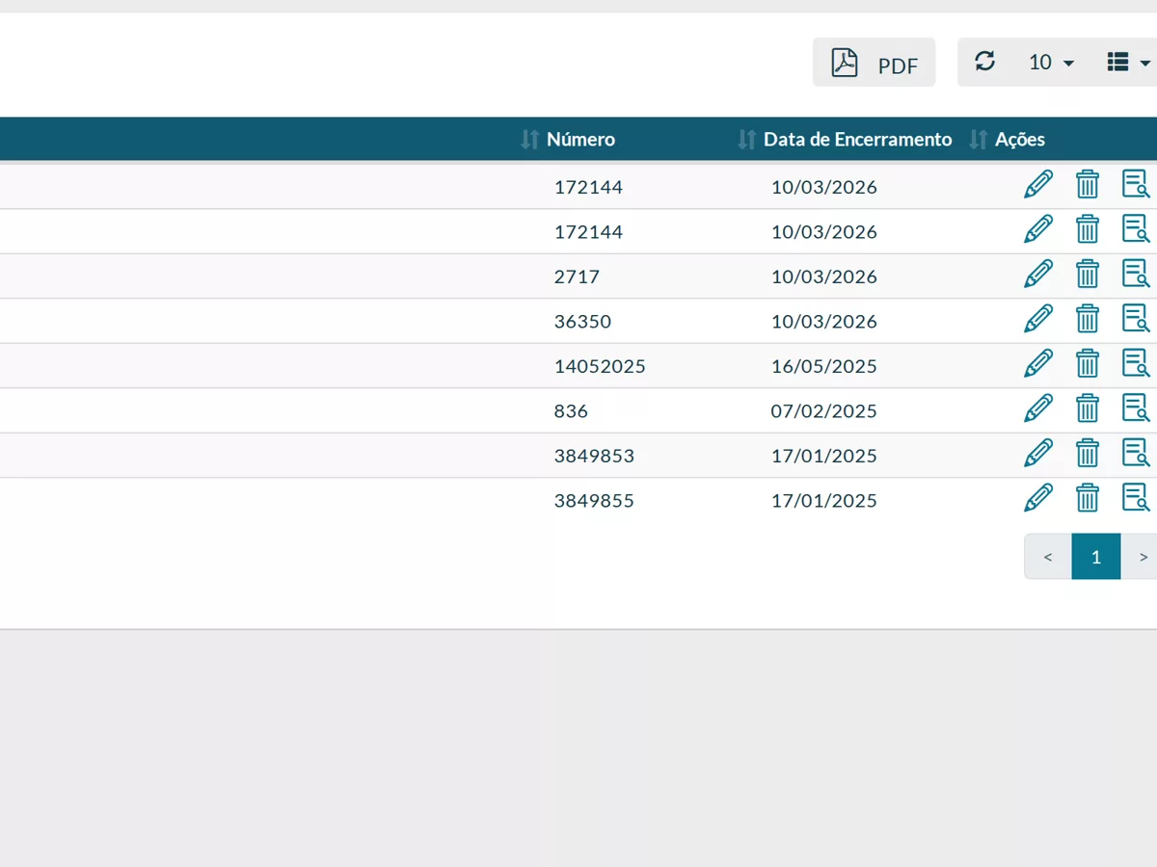Edit the record numbered 2717

[x=1037, y=274]
